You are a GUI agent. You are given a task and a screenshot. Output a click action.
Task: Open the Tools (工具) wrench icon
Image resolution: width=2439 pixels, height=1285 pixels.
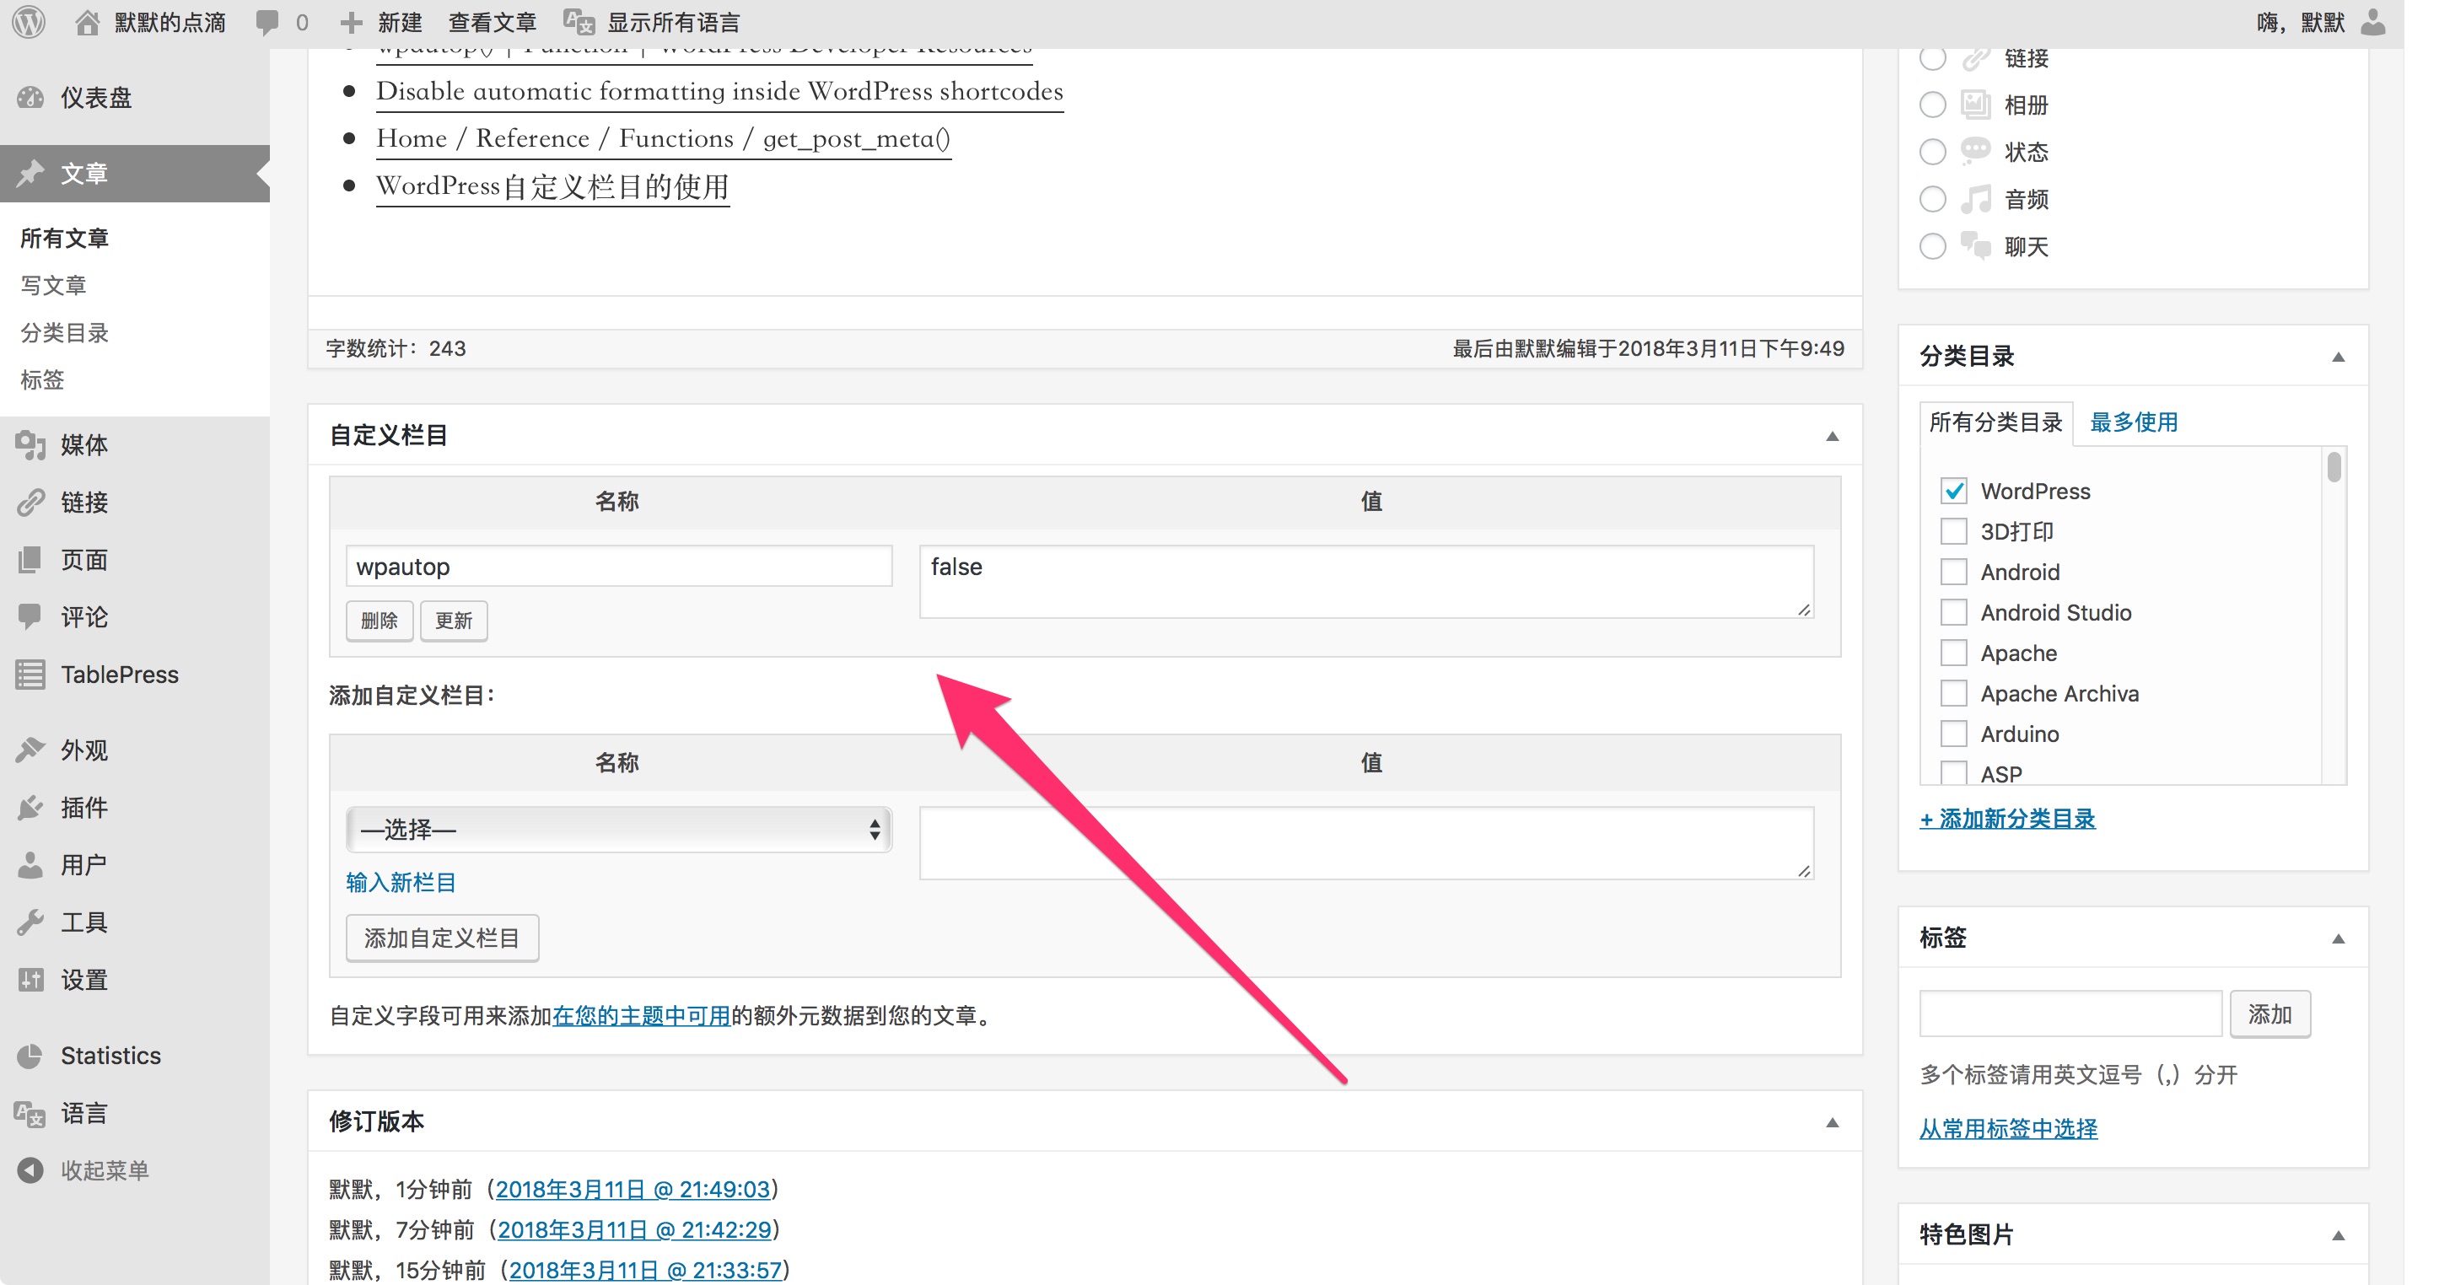(x=30, y=922)
